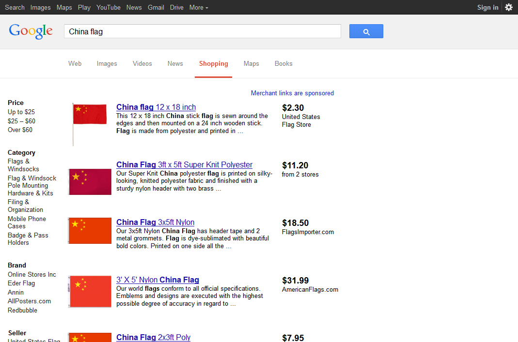518x342 pixels.
Task: Filter by brand Eder Flag
Action: tap(21, 283)
